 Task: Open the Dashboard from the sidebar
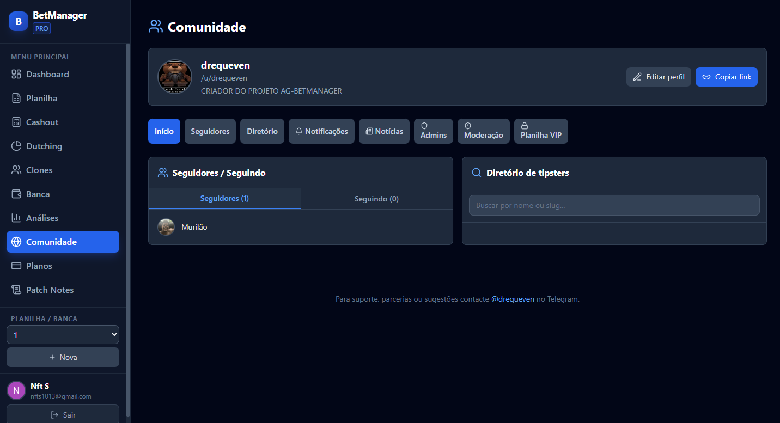point(47,74)
